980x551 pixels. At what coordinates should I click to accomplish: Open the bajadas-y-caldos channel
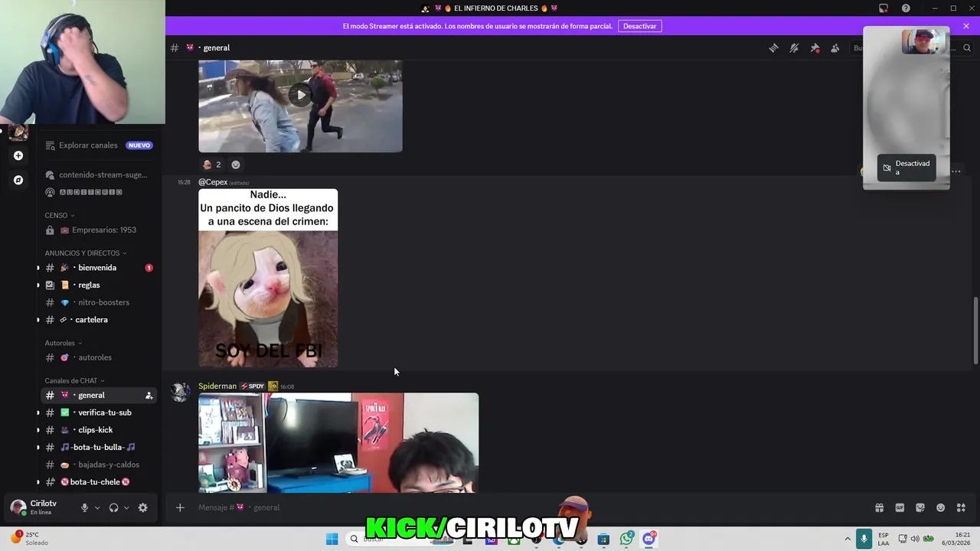99,465
